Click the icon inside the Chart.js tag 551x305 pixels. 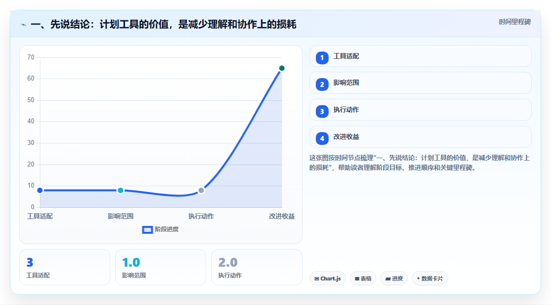[317, 278]
